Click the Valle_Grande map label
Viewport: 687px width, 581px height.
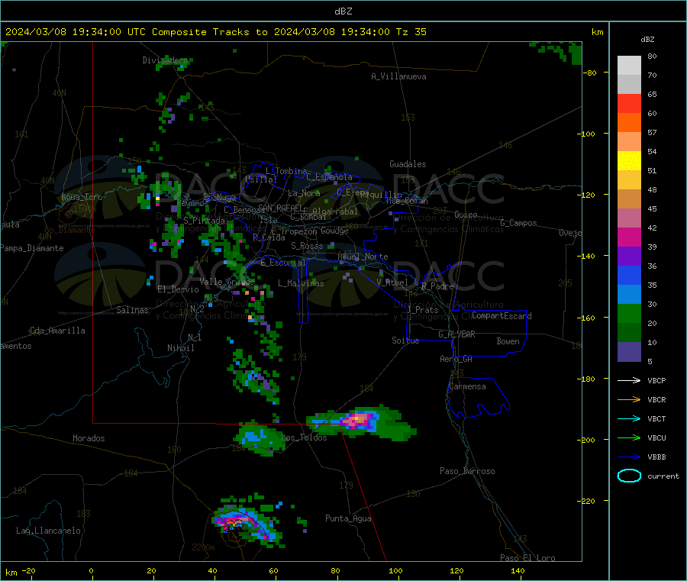coord(227,281)
